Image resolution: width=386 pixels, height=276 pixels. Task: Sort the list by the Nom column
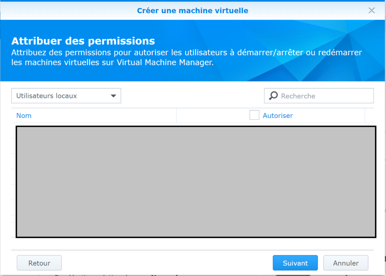click(24, 116)
